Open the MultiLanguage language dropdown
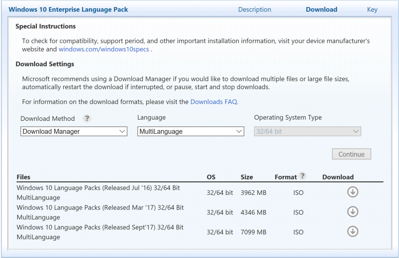Viewport: 399px width, 258px height. click(x=191, y=132)
